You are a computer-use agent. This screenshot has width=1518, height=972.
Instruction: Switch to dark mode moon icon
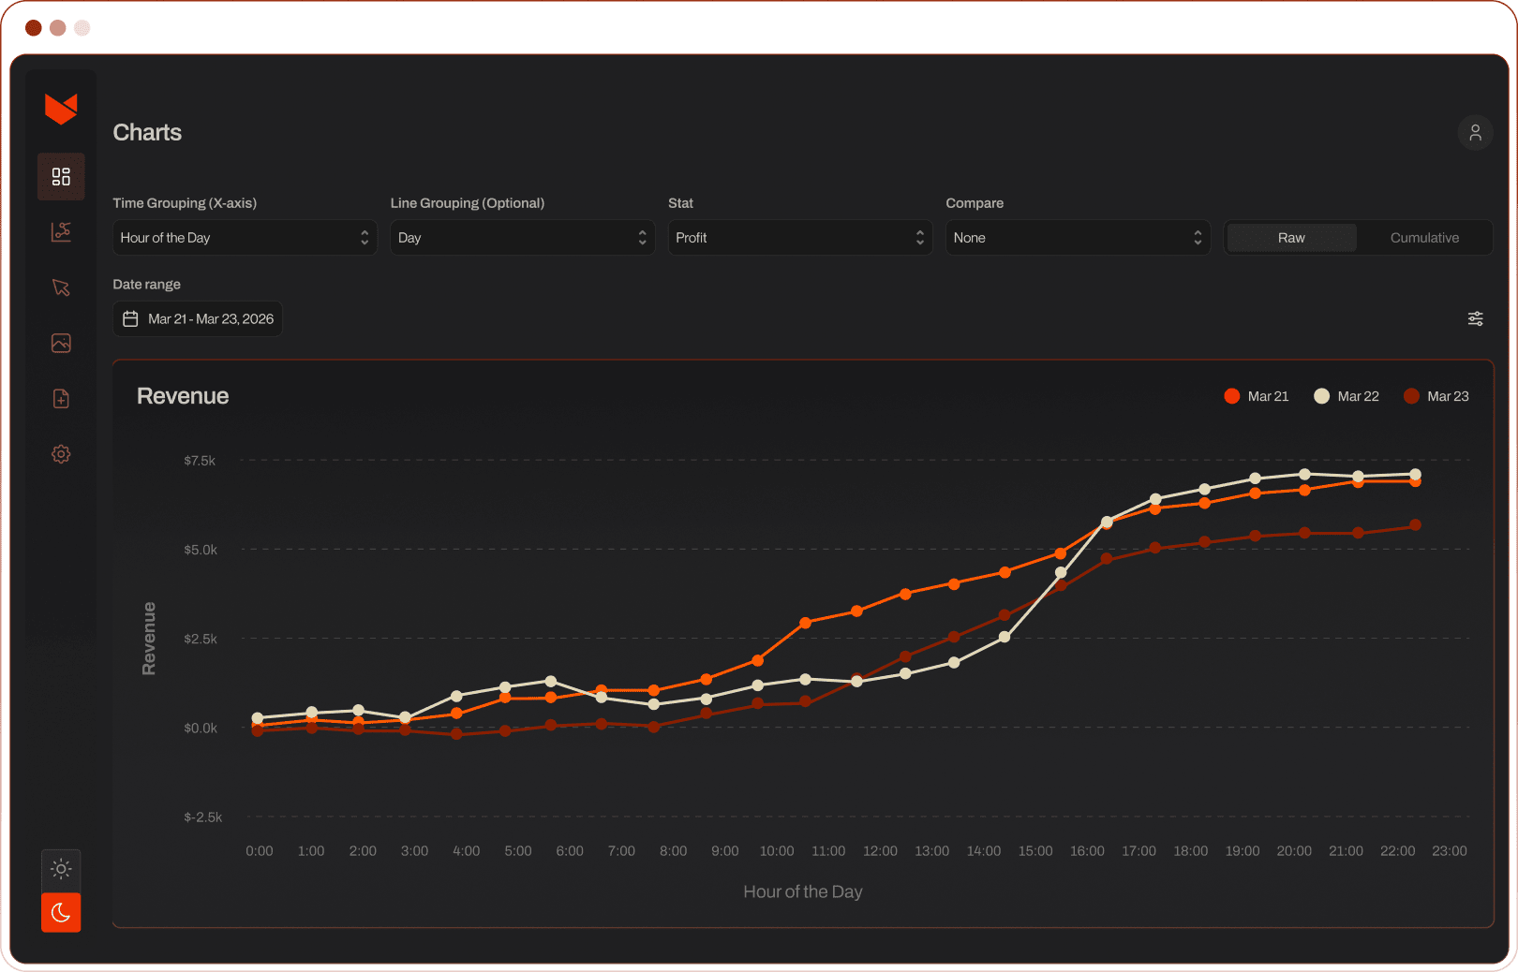[x=61, y=912]
